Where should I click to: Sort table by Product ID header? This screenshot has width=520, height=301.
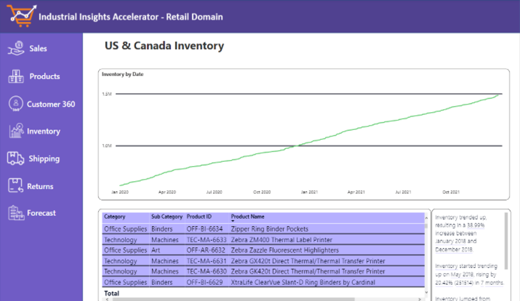(x=199, y=217)
